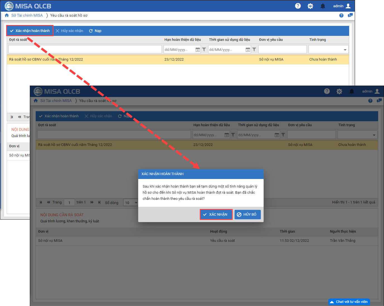Click Nạp reload in the topmost toolbar
This screenshot has height=306, width=384.
(95, 31)
